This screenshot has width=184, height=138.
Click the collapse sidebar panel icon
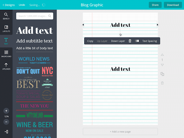click(x=6, y=132)
